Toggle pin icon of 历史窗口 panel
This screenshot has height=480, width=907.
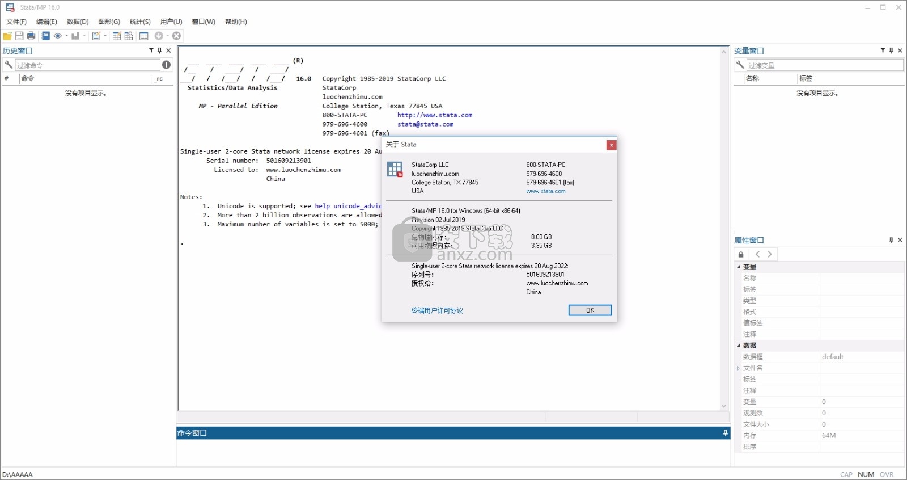(x=160, y=50)
